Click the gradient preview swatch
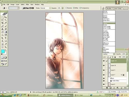Viewport: 129px width, 97px height. coord(13,8)
